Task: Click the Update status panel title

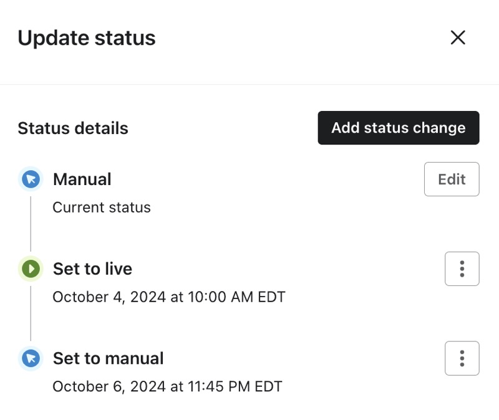Action: pyautogui.click(x=87, y=38)
